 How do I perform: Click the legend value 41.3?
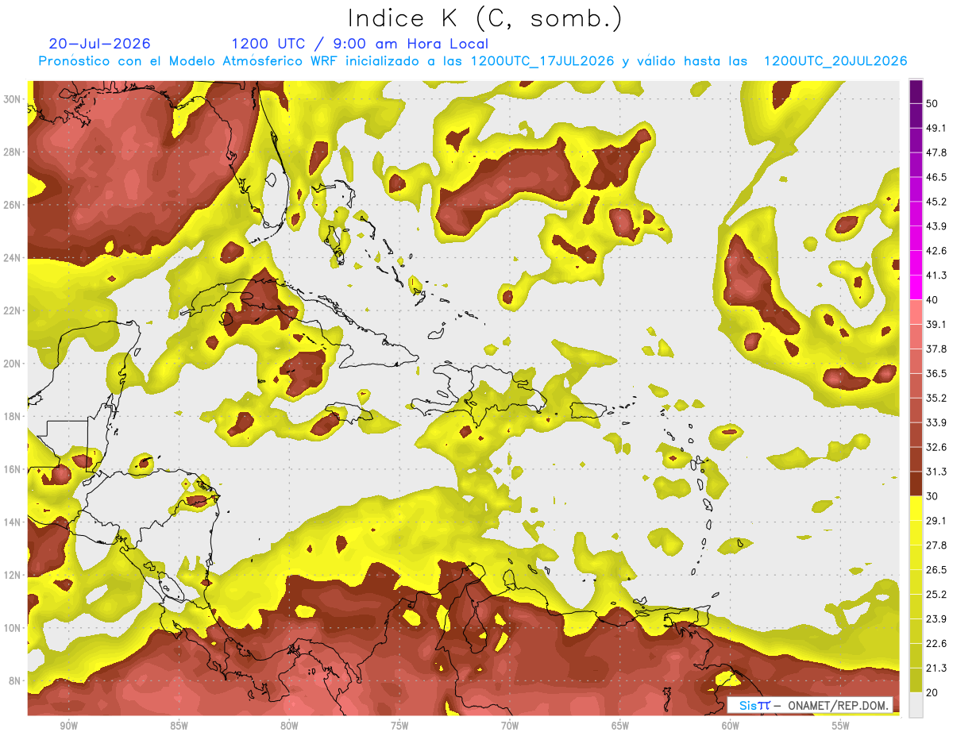(x=936, y=275)
